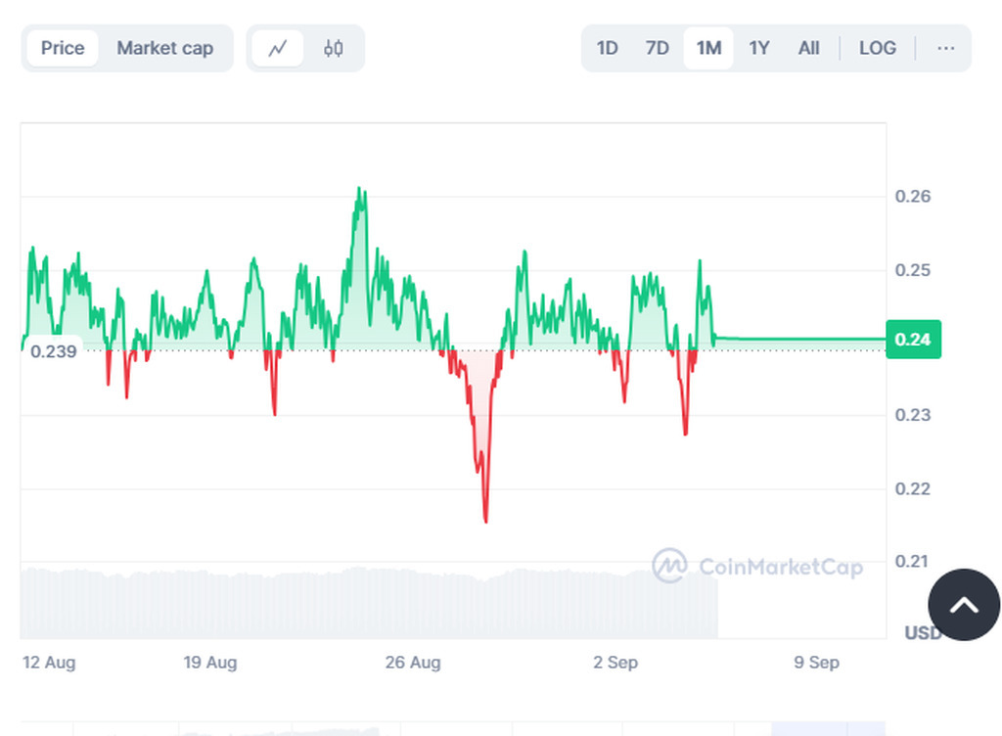Select the line chart view icon
The height and width of the screenshot is (736, 1002).
[x=278, y=48]
